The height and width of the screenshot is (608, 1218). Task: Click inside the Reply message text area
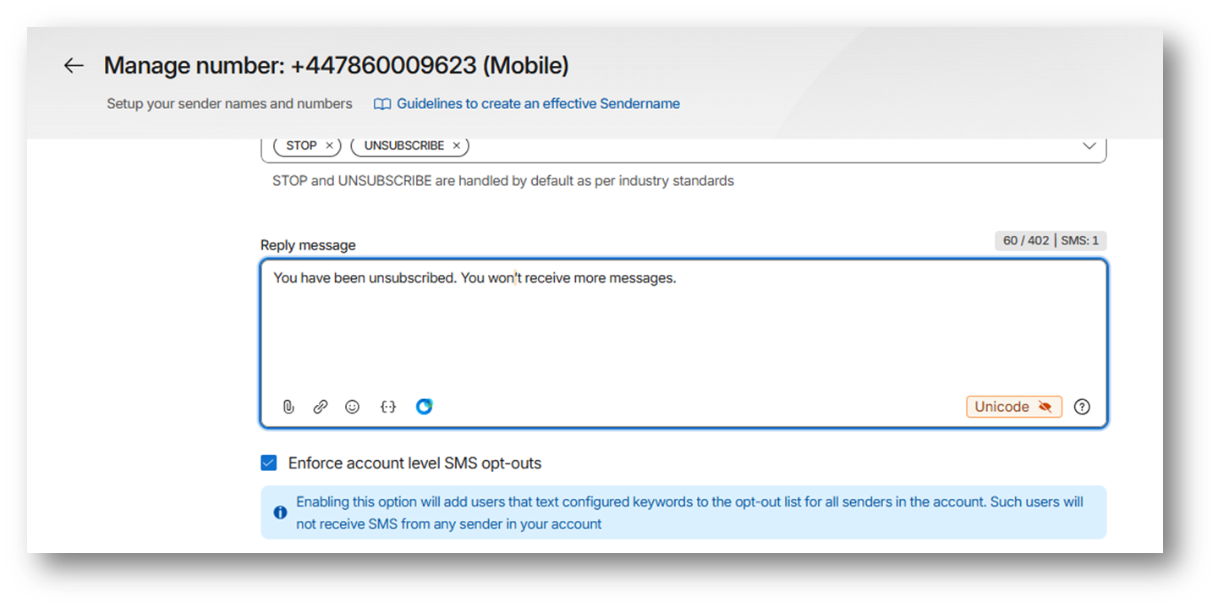tap(683, 343)
